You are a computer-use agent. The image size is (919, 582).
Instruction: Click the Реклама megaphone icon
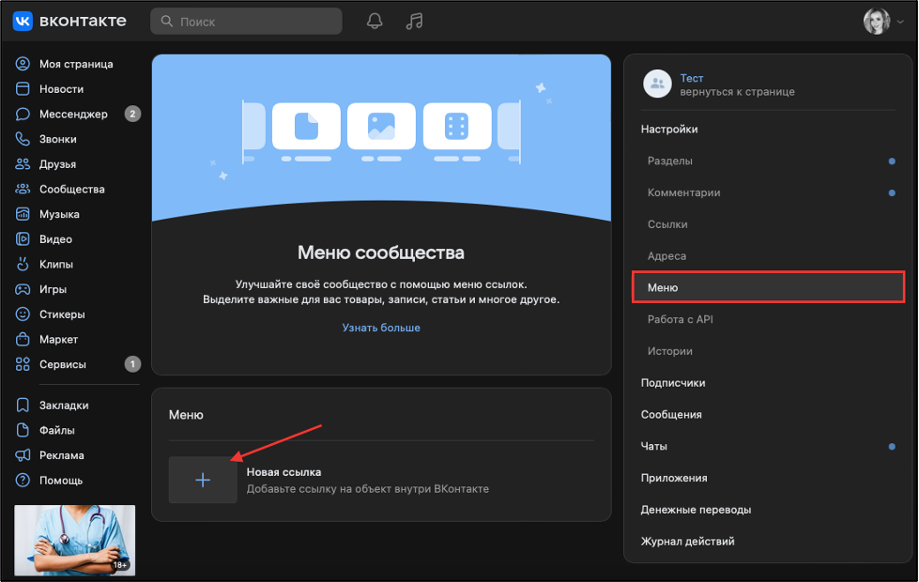tap(23, 455)
